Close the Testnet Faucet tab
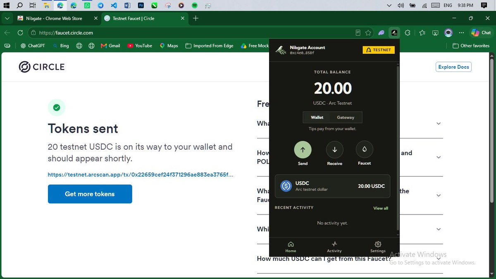This screenshot has height=279, width=496. pyautogui.click(x=182, y=19)
